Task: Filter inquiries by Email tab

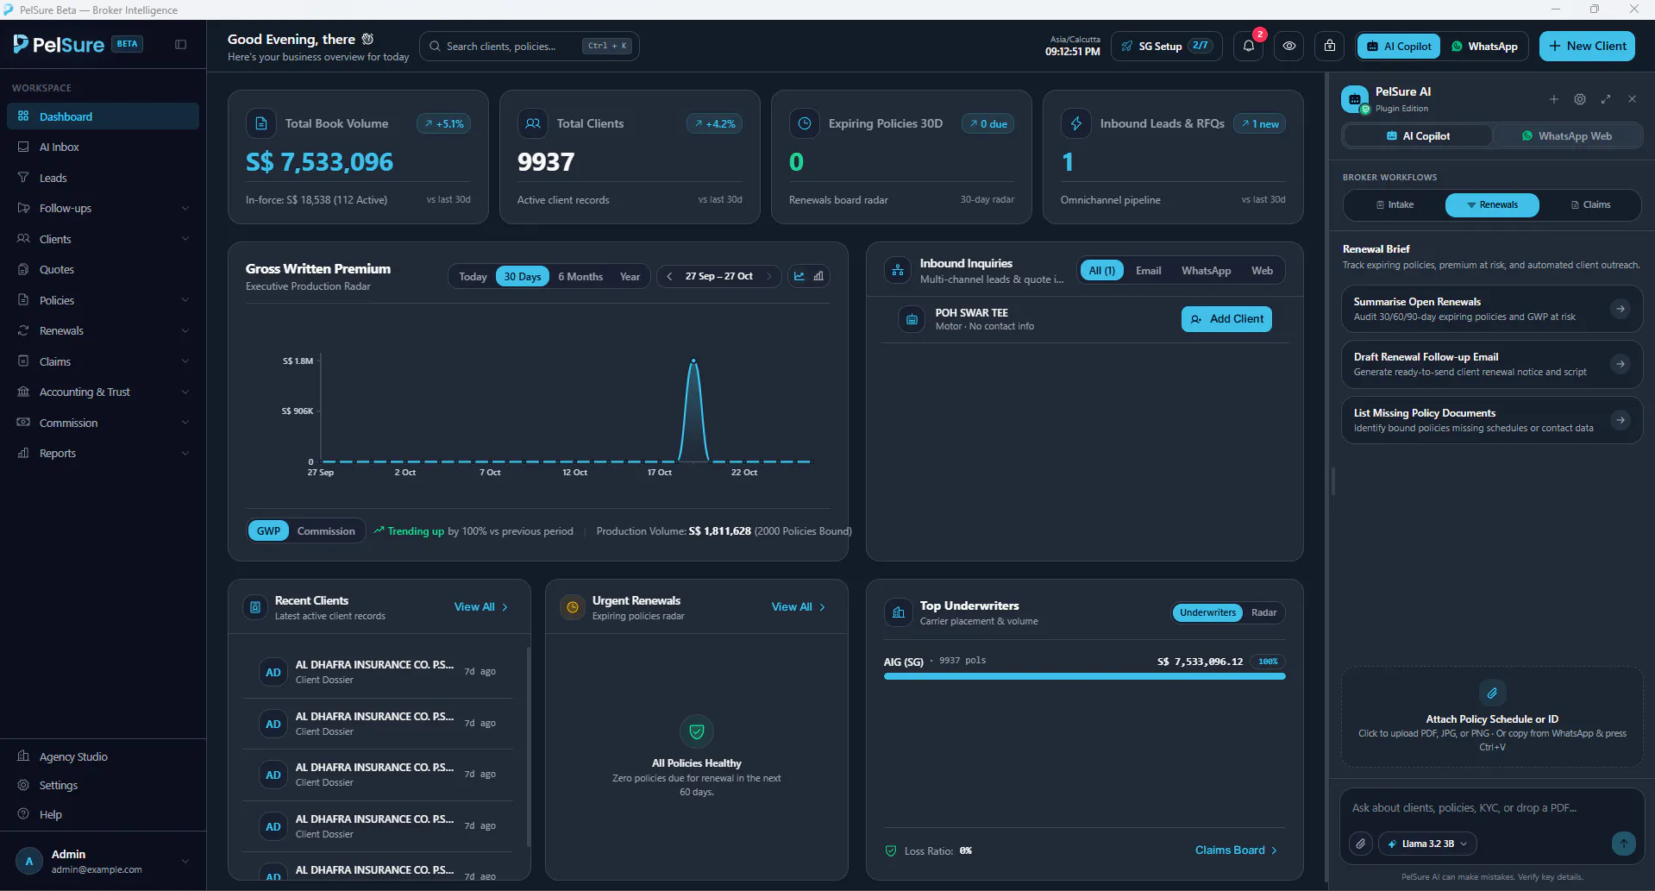Action: [x=1148, y=271]
